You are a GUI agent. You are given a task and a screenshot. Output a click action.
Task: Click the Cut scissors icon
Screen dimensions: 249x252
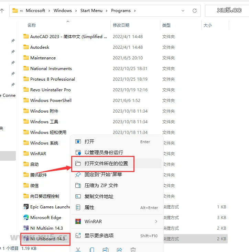tap(78, 250)
